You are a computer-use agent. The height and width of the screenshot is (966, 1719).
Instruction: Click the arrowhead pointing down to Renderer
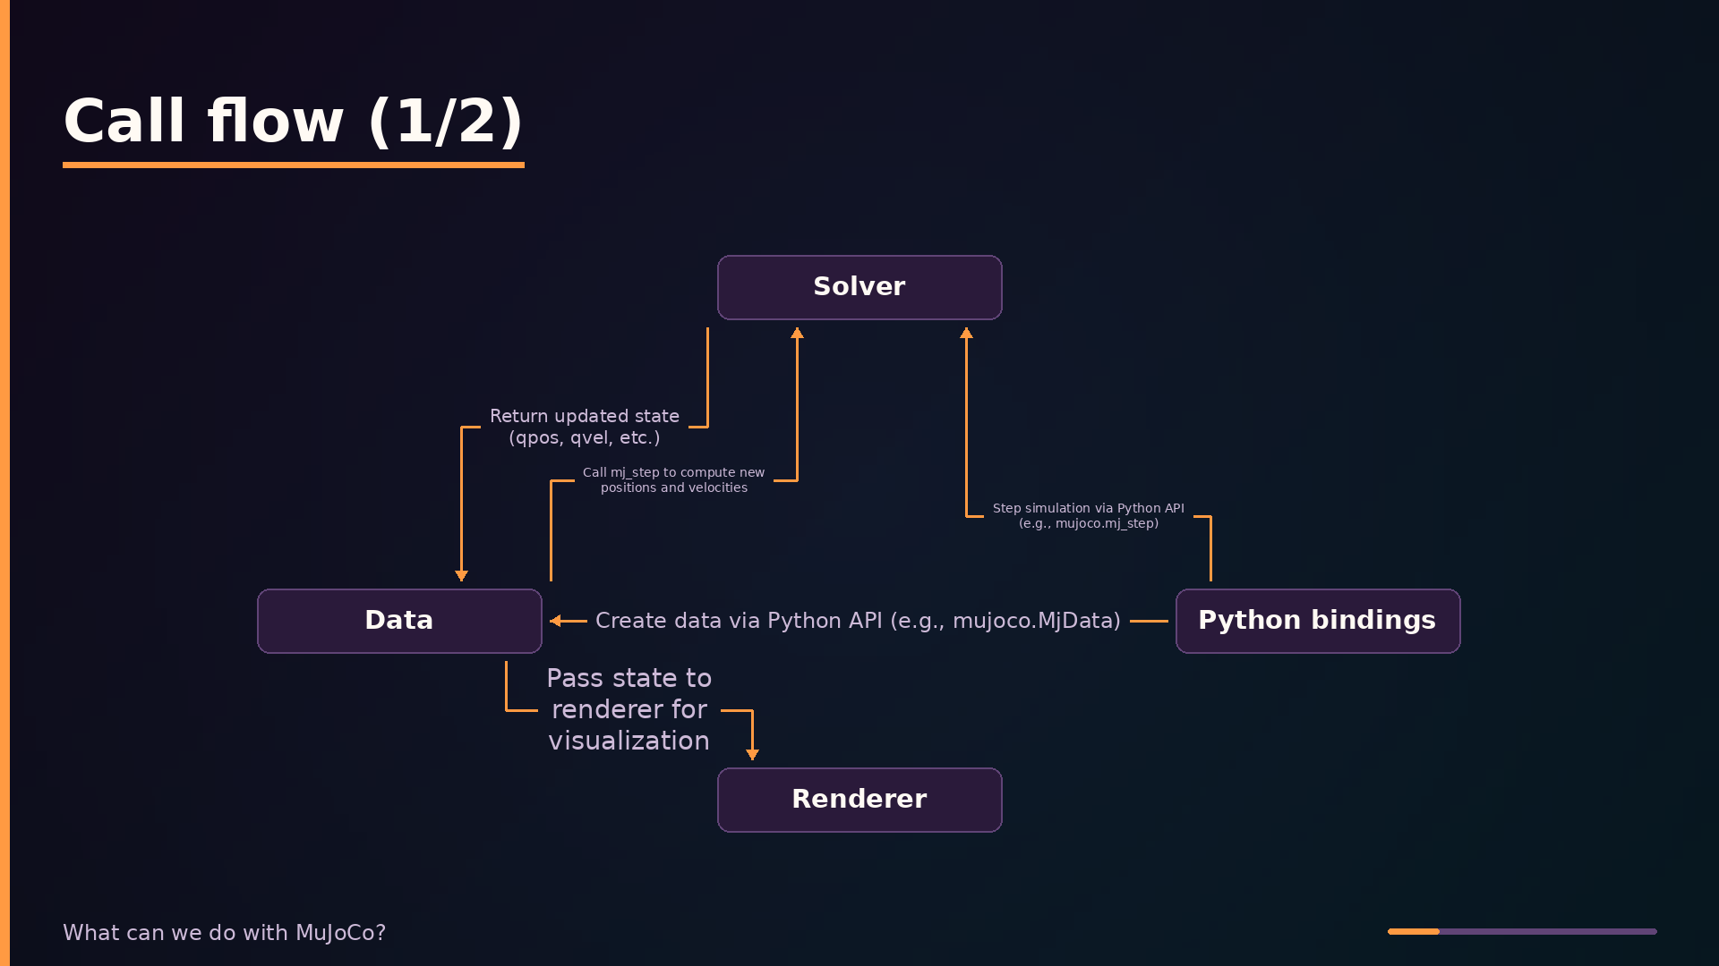[x=752, y=755]
